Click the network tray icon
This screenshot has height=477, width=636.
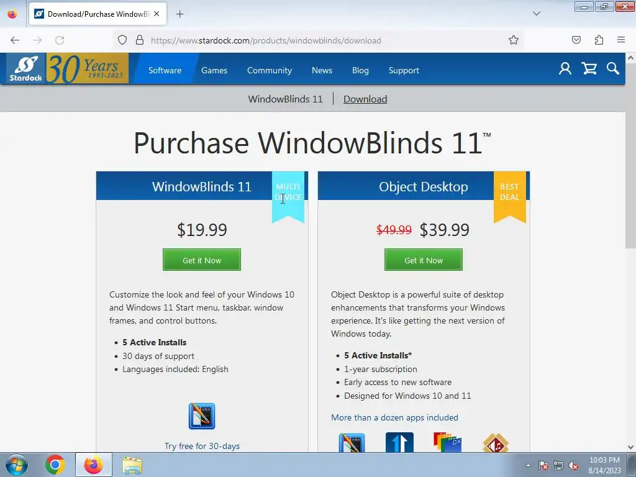(x=558, y=465)
